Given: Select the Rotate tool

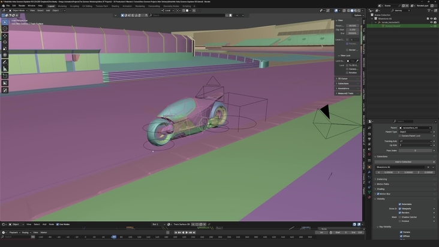Looking at the screenshot, I should (x=5, y=42).
